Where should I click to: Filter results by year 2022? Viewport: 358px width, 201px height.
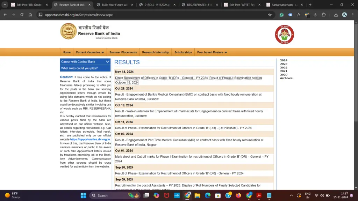coord(284,67)
